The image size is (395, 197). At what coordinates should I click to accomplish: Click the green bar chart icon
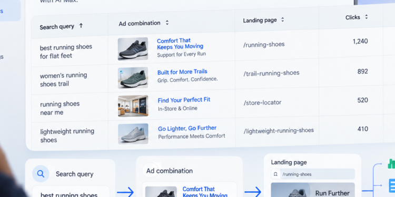pos(391,163)
